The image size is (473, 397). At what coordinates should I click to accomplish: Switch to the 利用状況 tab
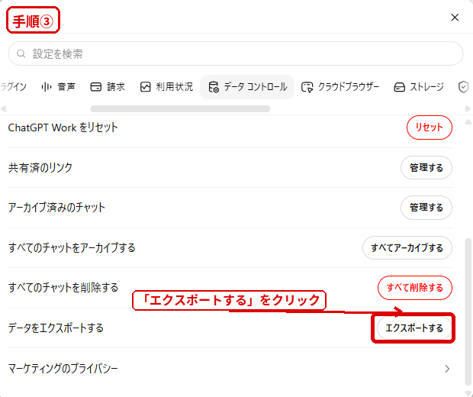pyautogui.click(x=166, y=87)
